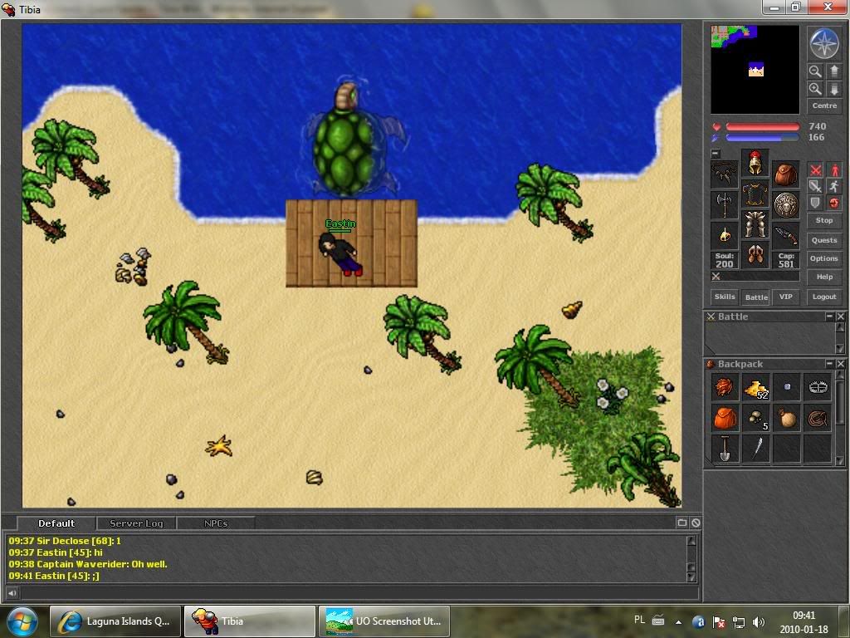This screenshot has width=850, height=638.
Task: Toggle chase opponent mode
Action: (x=833, y=187)
